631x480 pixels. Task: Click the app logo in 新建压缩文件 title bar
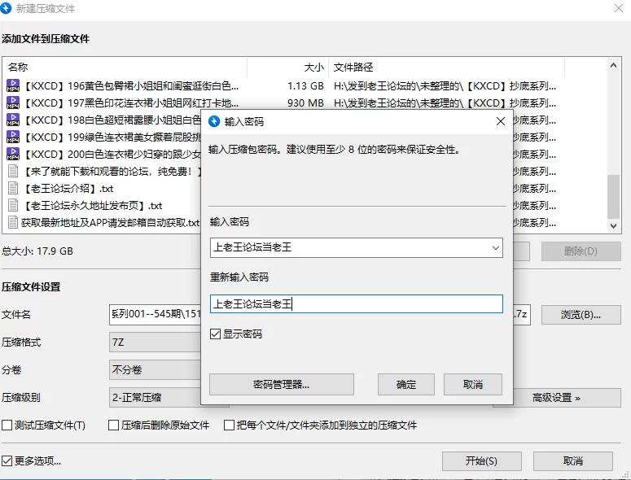pyautogui.click(x=6, y=8)
